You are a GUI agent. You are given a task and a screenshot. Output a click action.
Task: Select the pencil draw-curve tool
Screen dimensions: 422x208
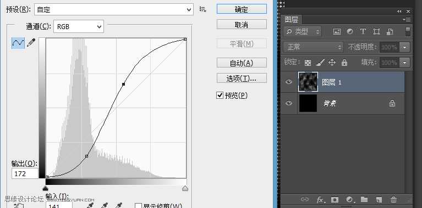pyautogui.click(x=31, y=43)
